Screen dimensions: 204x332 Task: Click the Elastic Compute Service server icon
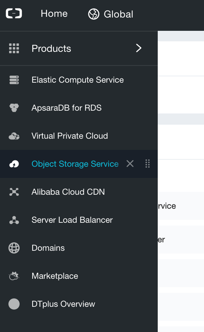click(14, 79)
